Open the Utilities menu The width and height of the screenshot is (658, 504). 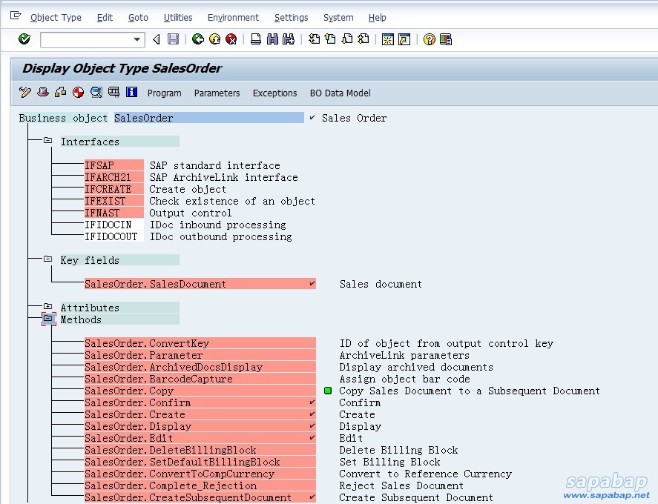click(178, 18)
